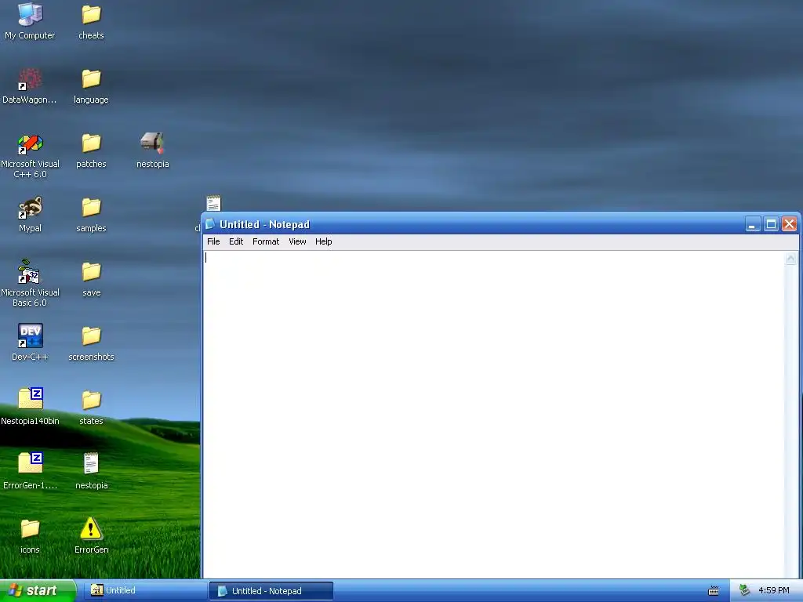Close the Notepad window
The width and height of the screenshot is (803, 602).
pos(789,224)
